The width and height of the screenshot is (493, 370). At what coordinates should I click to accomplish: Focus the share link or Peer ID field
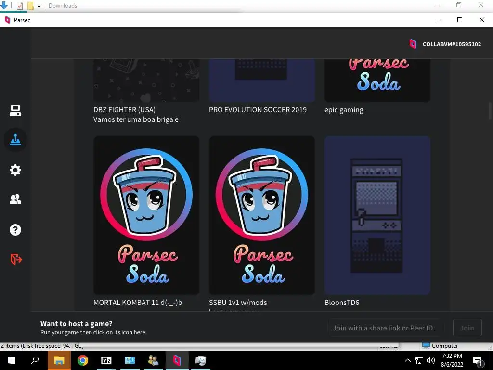pyautogui.click(x=386, y=328)
